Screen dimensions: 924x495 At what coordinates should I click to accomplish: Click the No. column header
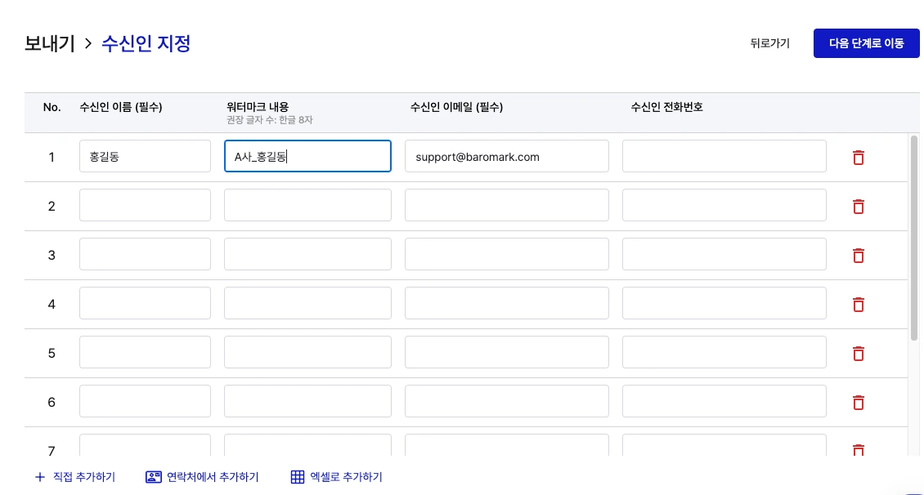52,107
